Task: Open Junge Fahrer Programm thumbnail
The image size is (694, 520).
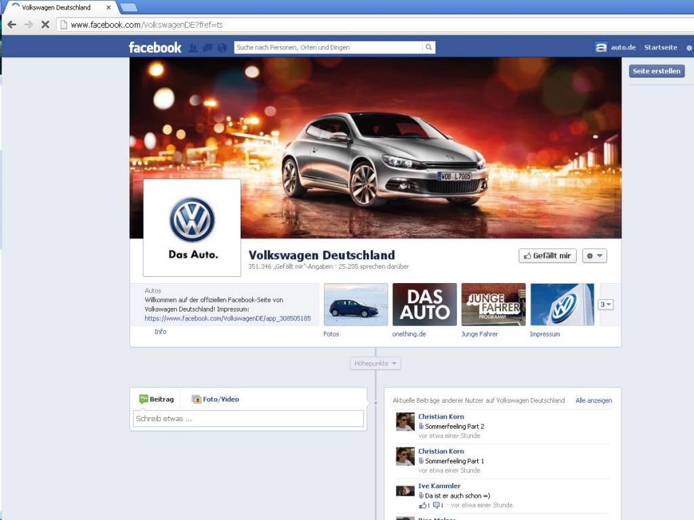Action: pyautogui.click(x=493, y=305)
